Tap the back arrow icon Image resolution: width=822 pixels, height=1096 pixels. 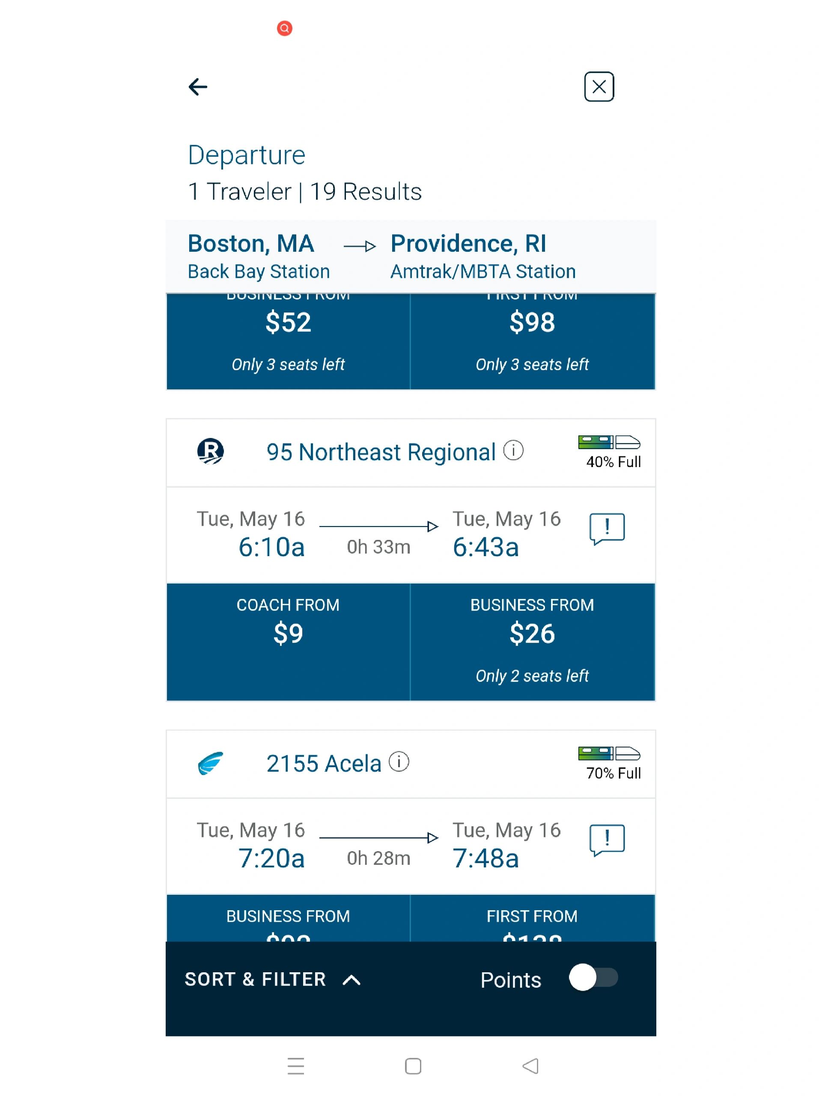tap(198, 87)
